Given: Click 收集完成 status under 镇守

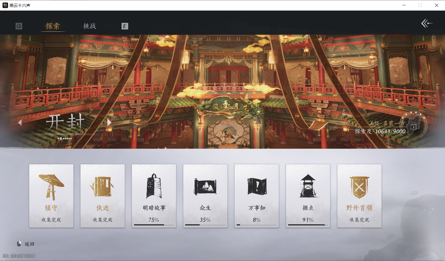Looking at the screenshot, I should [x=51, y=220].
